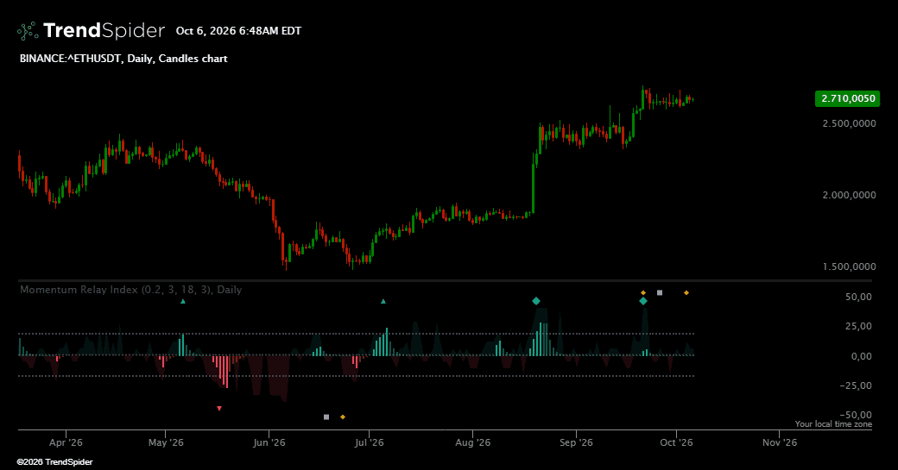Click the Apr '26 date axis label

pos(66,442)
